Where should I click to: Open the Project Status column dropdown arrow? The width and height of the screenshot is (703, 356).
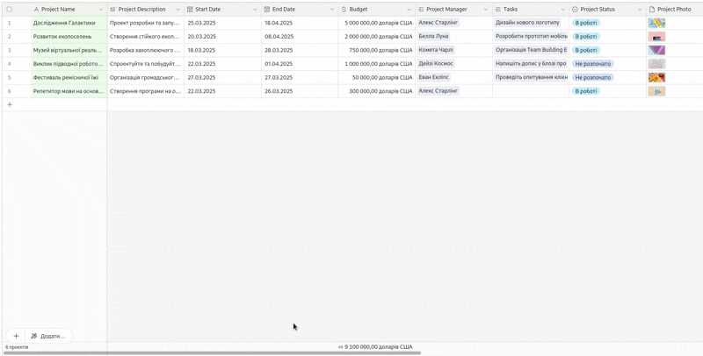click(x=641, y=10)
